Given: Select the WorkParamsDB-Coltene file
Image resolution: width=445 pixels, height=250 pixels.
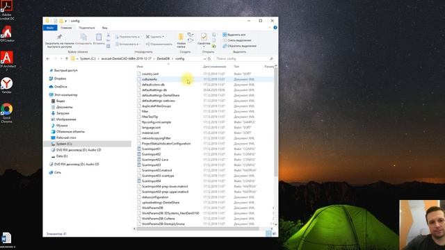Looking at the screenshot, I should 158,219.
